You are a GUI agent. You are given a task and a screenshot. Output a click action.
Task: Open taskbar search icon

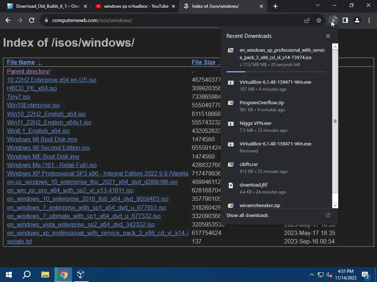27,275
